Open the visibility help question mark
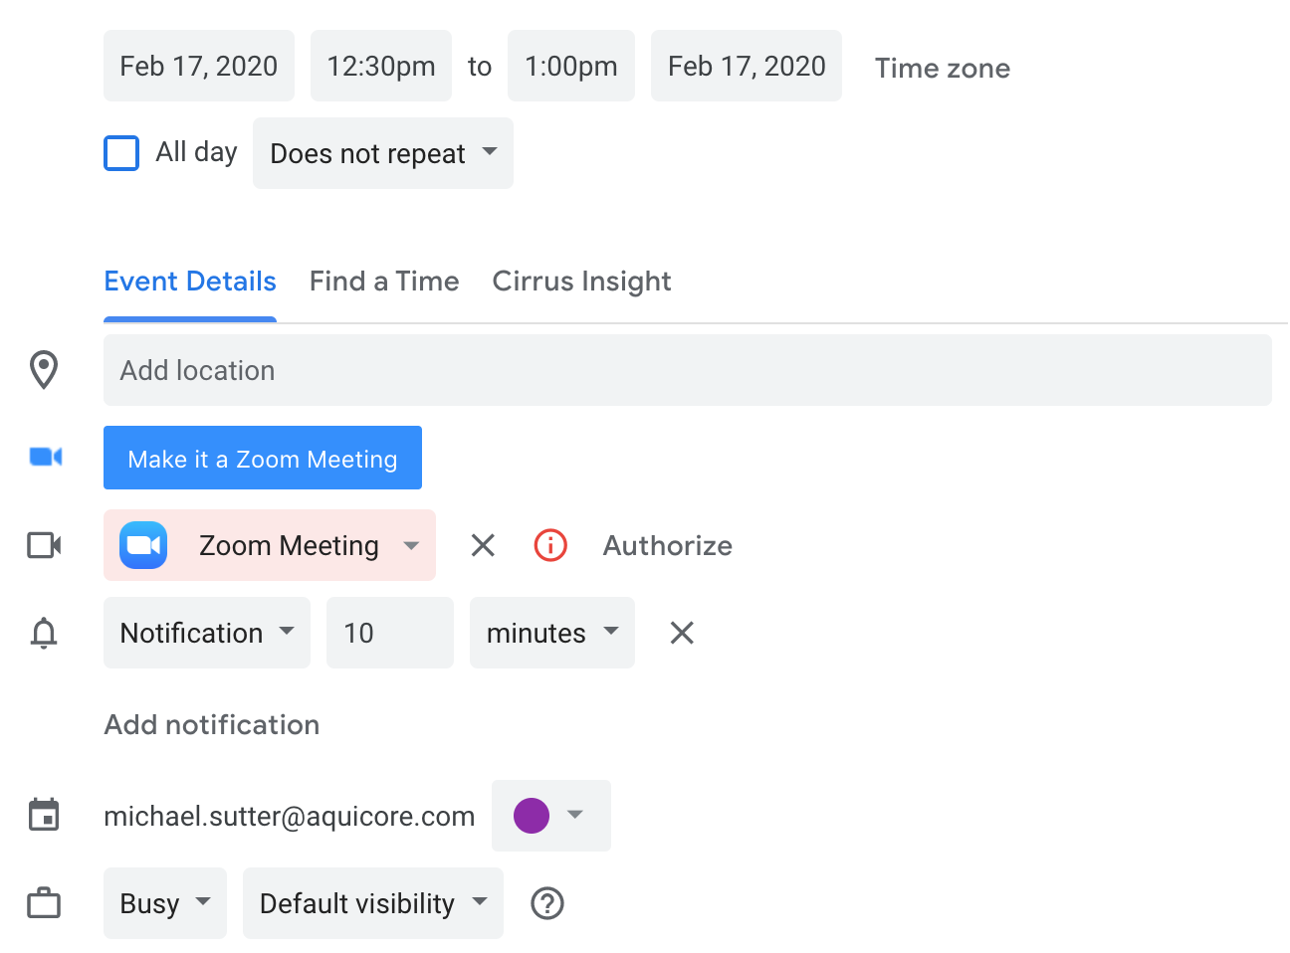 click(547, 903)
